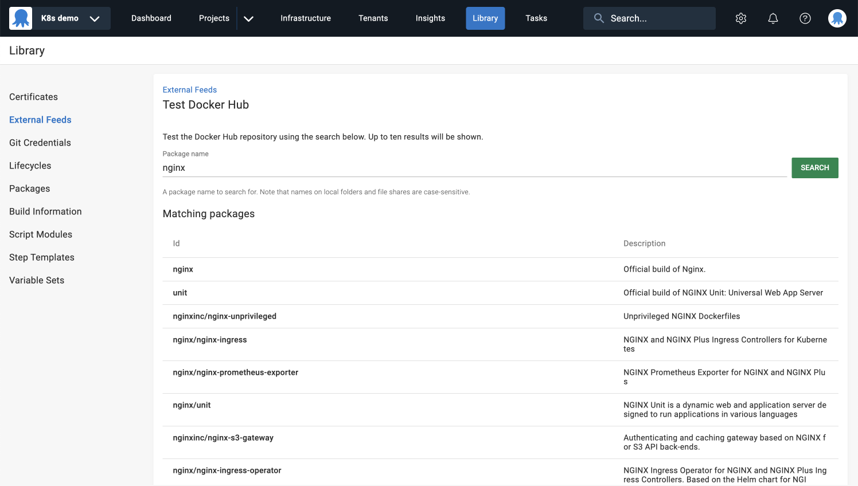Open the Infrastructure navigation item

[305, 18]
